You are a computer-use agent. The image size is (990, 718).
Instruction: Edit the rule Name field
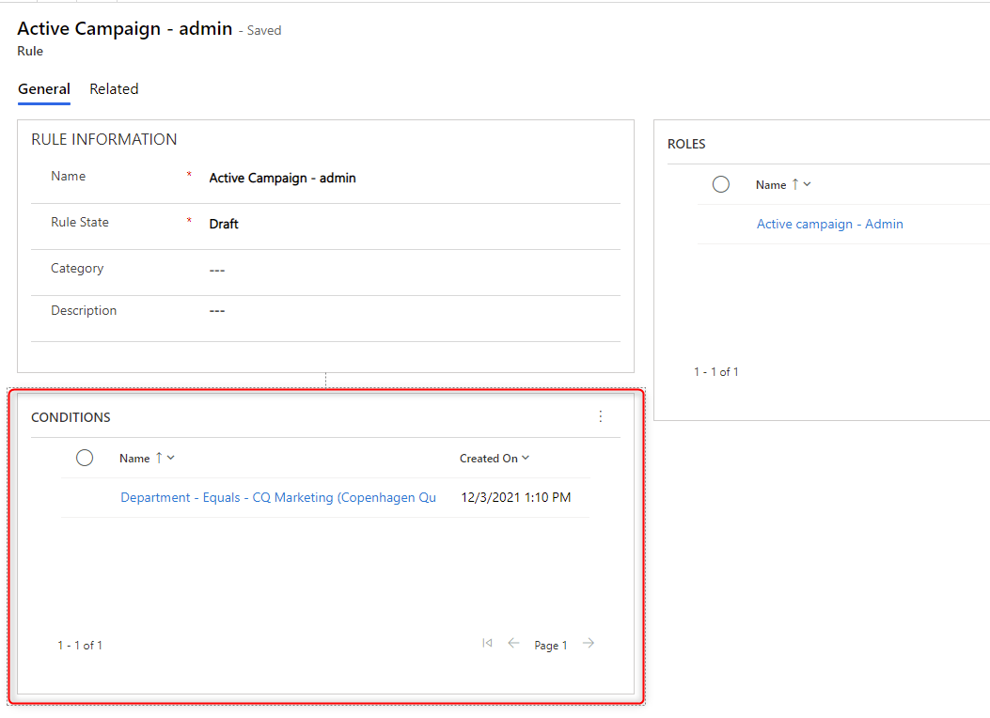point(282,178)
